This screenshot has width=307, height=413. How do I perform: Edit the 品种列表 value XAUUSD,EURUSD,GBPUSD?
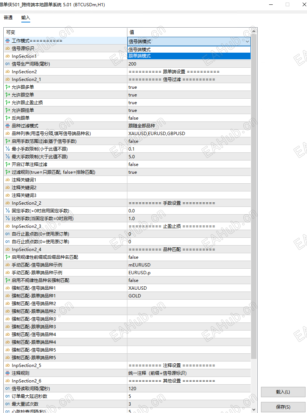coord(189,133)
